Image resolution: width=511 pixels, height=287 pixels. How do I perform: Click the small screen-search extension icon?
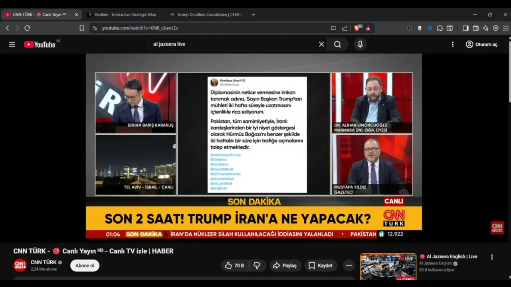point(450,28)
